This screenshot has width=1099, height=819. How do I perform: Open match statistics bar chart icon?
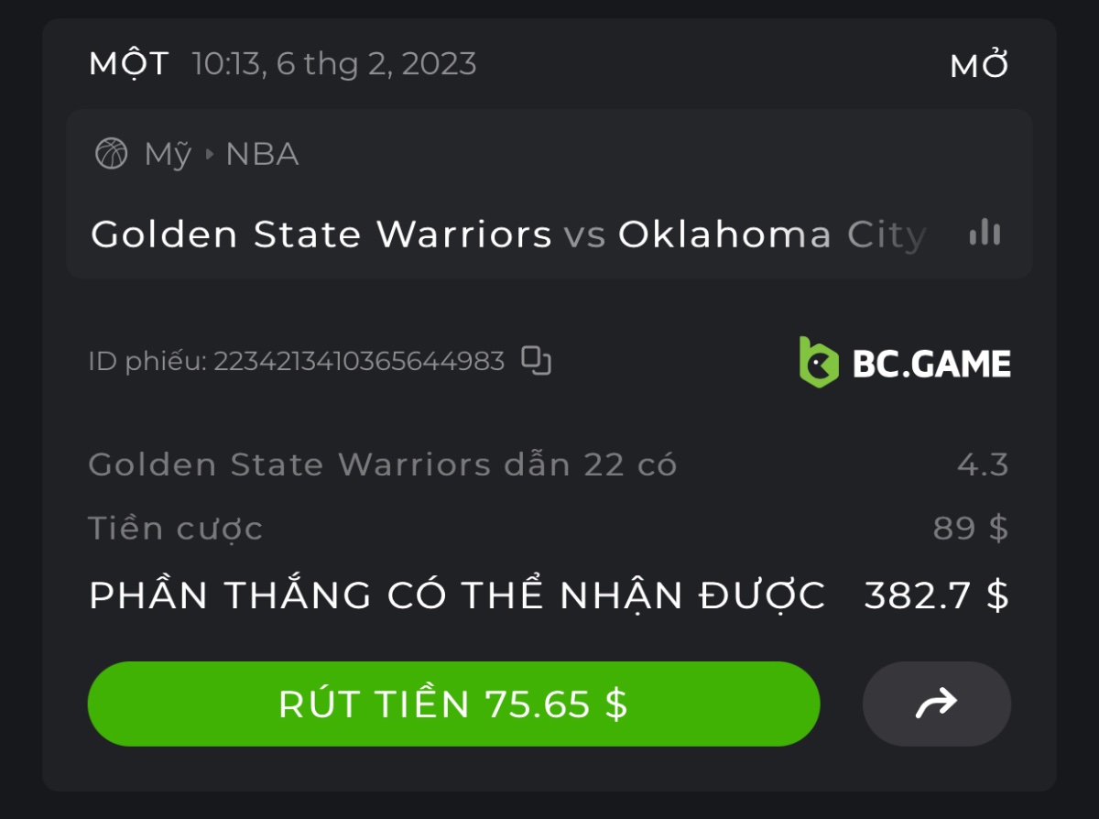pyautogui.click(x=985, y=234)
